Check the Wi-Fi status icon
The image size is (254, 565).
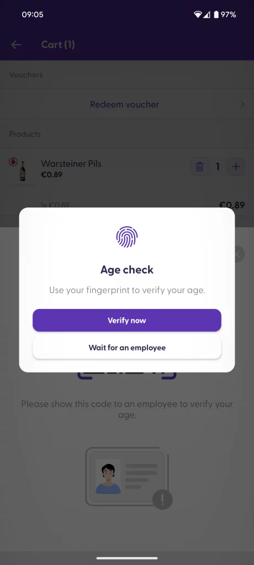tap(197, 15)
